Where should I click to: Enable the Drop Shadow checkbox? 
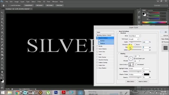point(97,68)
